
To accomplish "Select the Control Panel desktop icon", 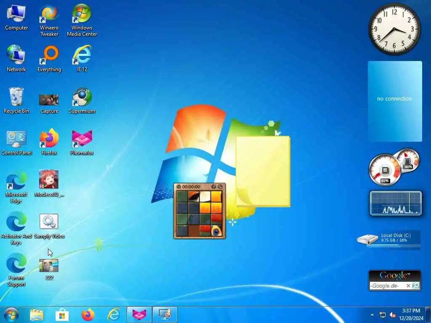I will tap(16, 143).
